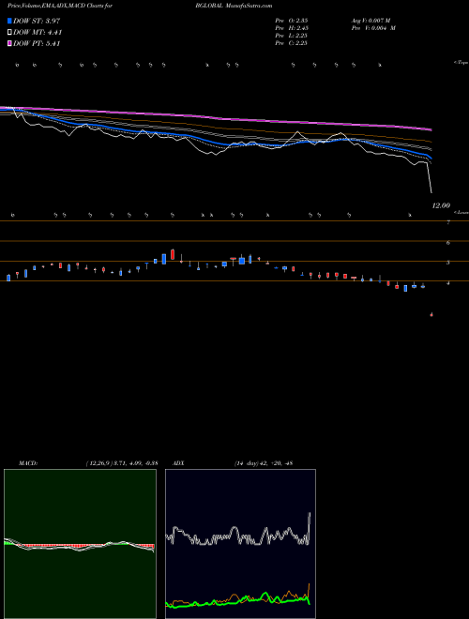
Task: Click the MACD '(12,26,9) 3.71, 4.09, -0.38' values
Action: 122,463
